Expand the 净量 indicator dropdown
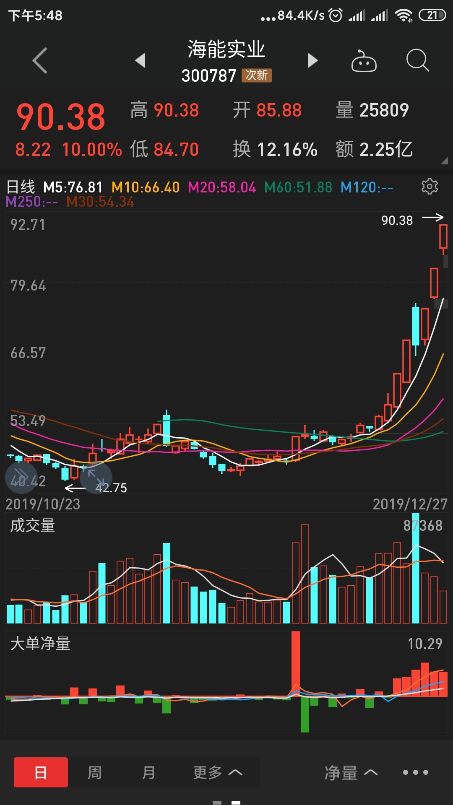This screenshot has width=453, height=805. tap(351, 772)
